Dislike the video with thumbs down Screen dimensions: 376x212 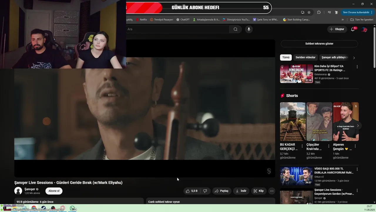point(205,191)
